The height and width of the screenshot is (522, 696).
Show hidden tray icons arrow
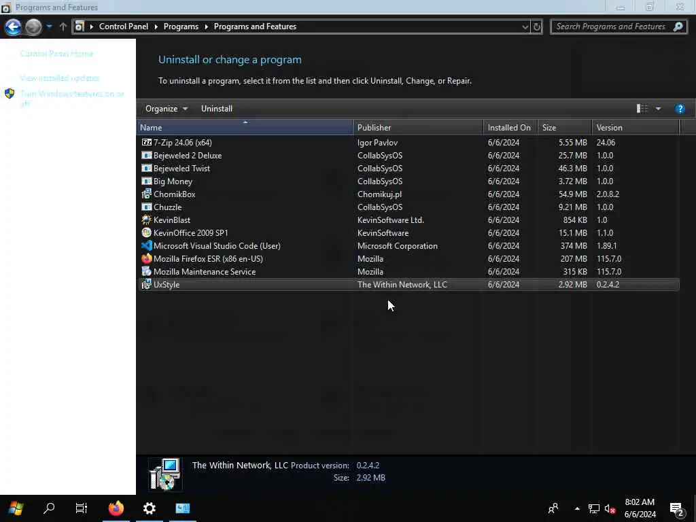pos(576,508)
